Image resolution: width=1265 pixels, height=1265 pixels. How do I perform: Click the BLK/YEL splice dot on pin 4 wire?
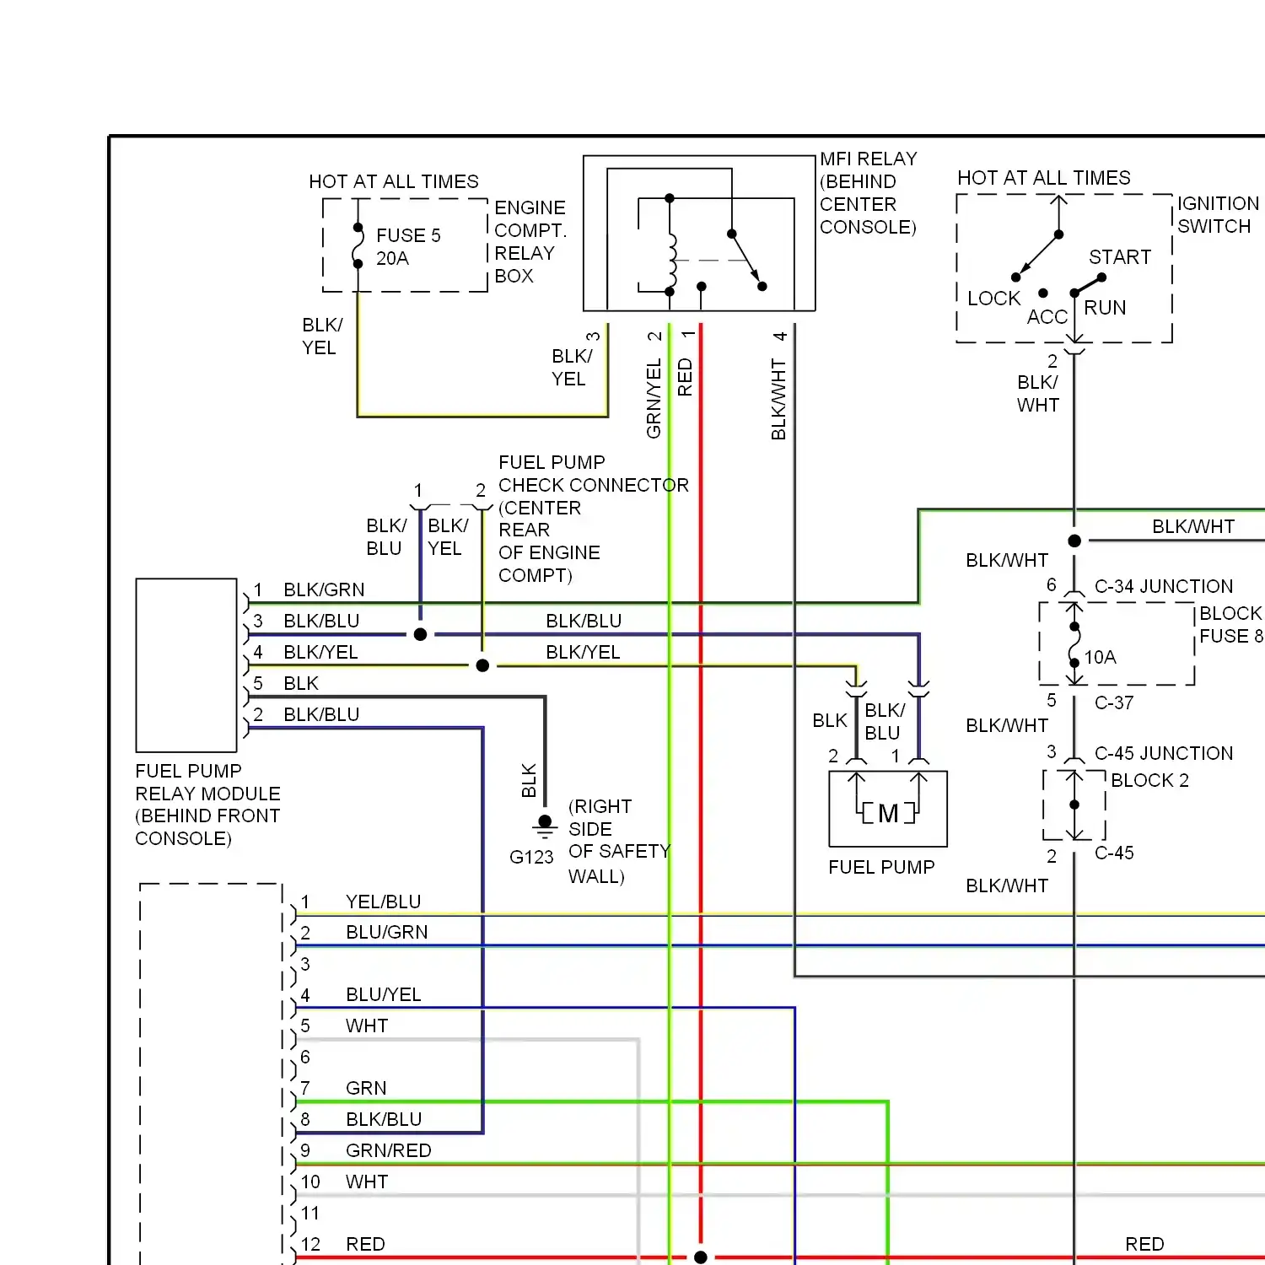(482, 665)
